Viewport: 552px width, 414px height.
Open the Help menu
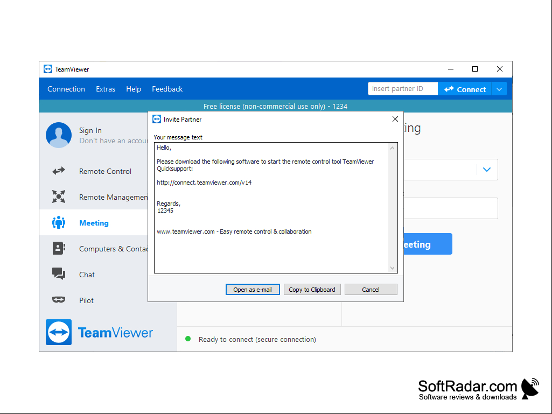click(x=134, y=89)
